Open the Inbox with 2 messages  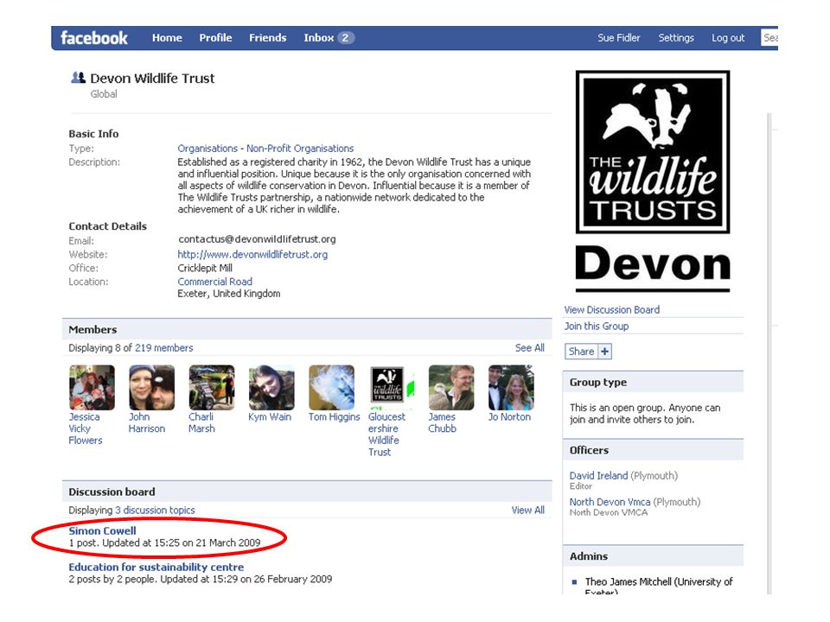(329, 37)
